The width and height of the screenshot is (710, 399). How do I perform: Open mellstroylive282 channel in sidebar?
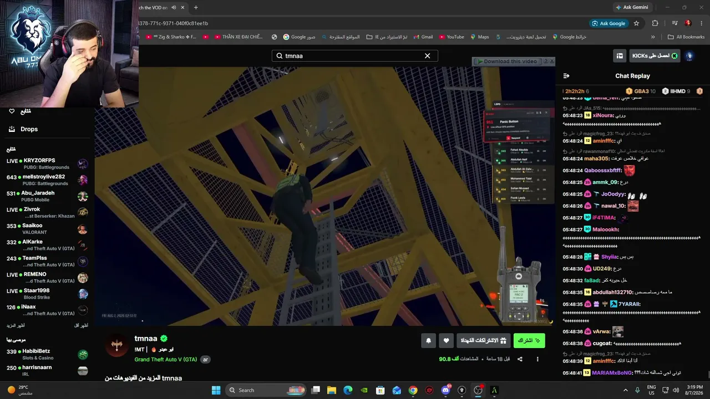click(x=48, y=180)
